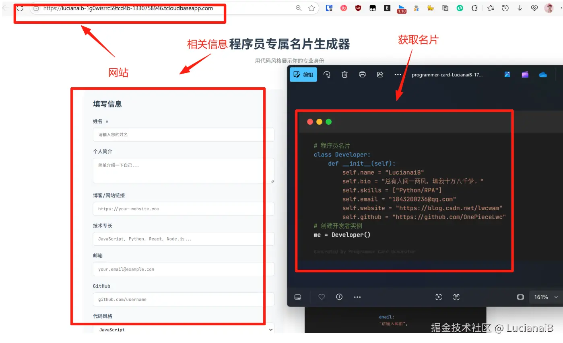Image resolution: width=563 pixels, height=343 pixels.
Task: Click the browser downloads arrow icon
Action: coord(520,8)
